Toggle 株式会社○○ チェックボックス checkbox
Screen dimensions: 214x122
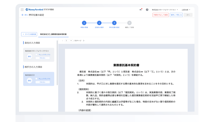coord(36,79)
